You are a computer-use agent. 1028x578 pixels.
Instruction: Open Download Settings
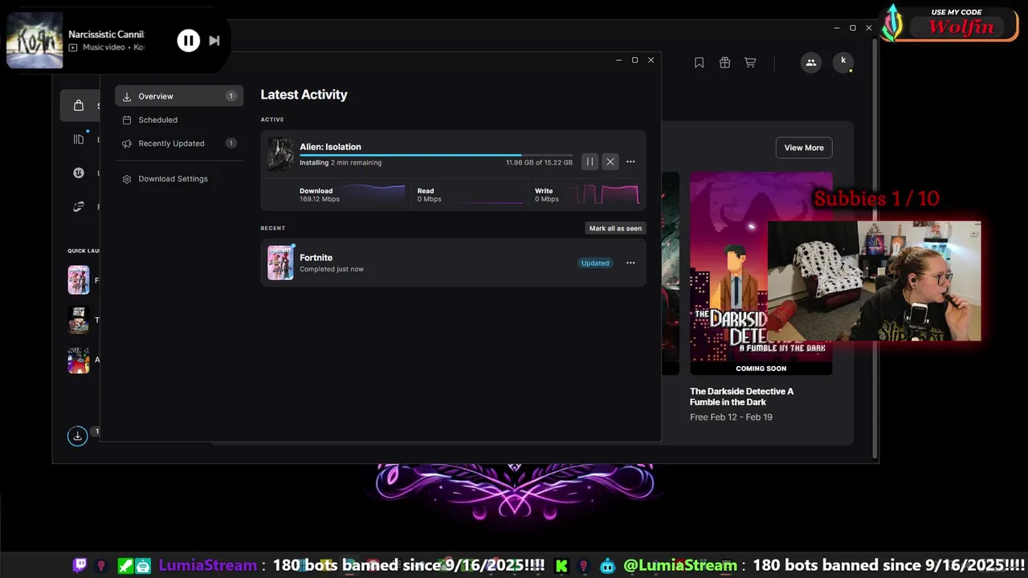click(179, 178)
